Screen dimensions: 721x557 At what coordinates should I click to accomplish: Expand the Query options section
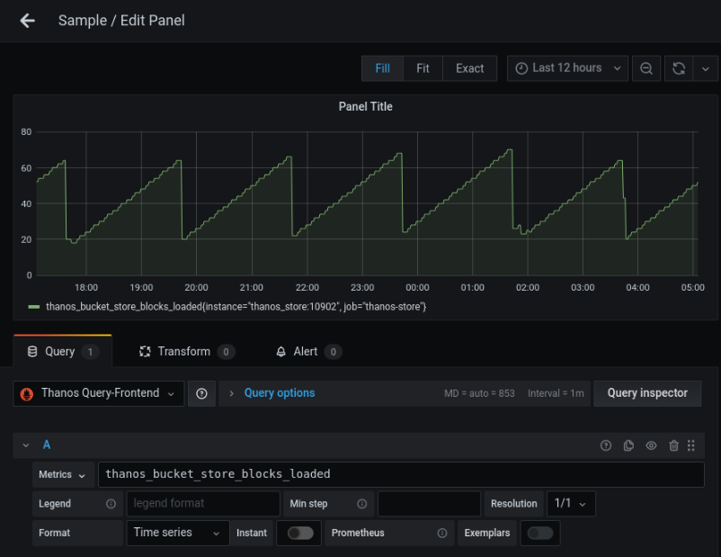(280, 393)
